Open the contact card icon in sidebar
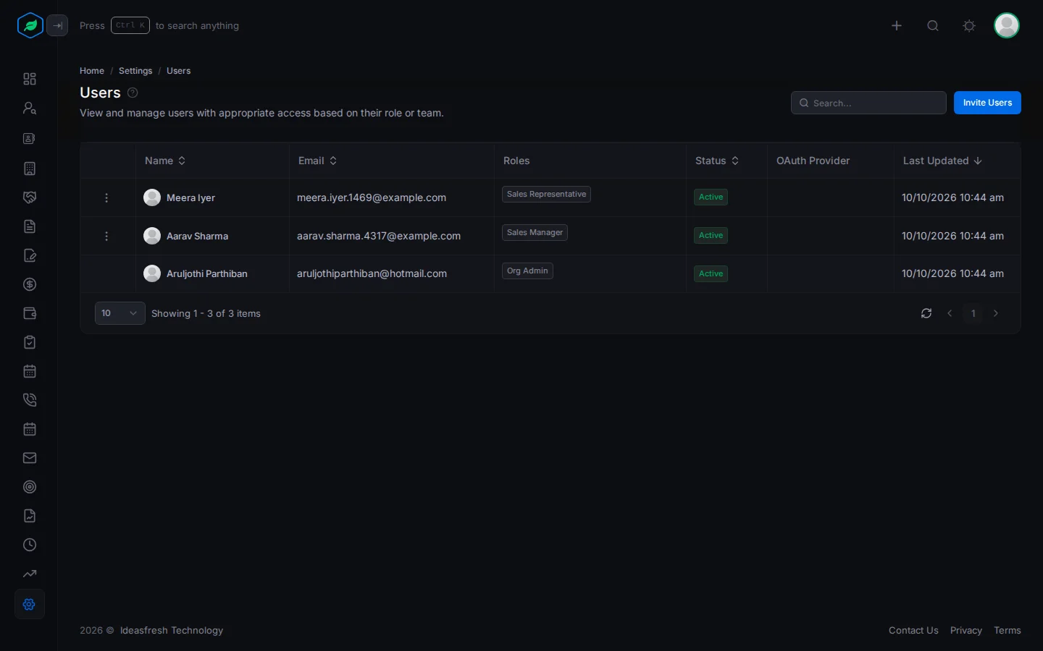1043x651 pixels. click(x=30, y=138)
